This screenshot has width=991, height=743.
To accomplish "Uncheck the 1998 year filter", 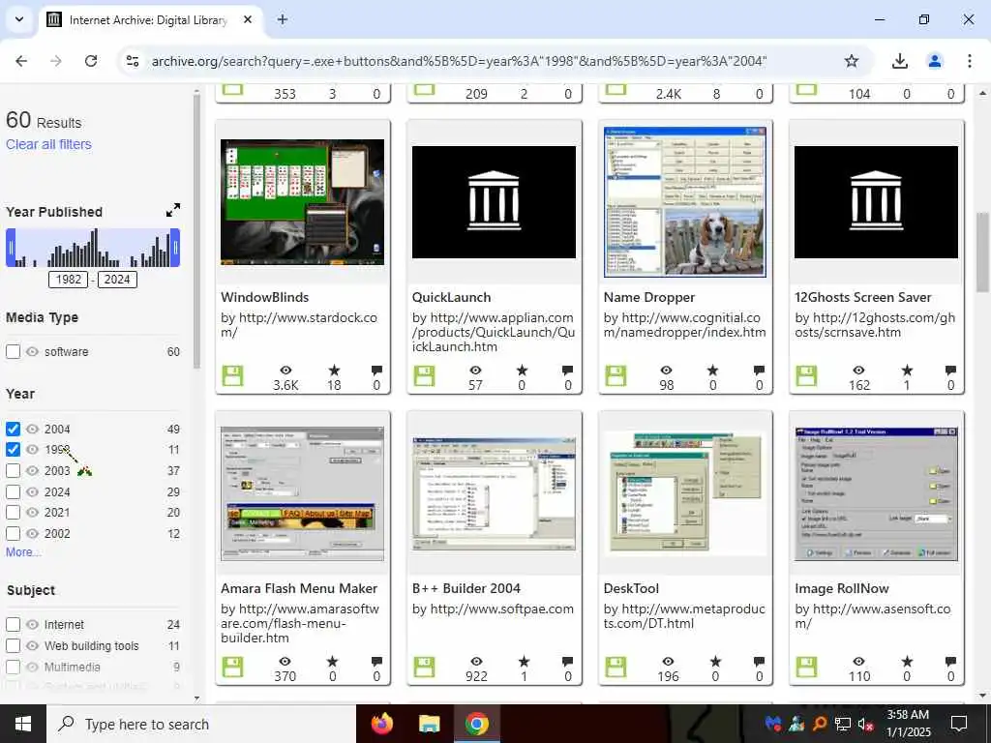I will pyautogui.click(x=13, y=449).
